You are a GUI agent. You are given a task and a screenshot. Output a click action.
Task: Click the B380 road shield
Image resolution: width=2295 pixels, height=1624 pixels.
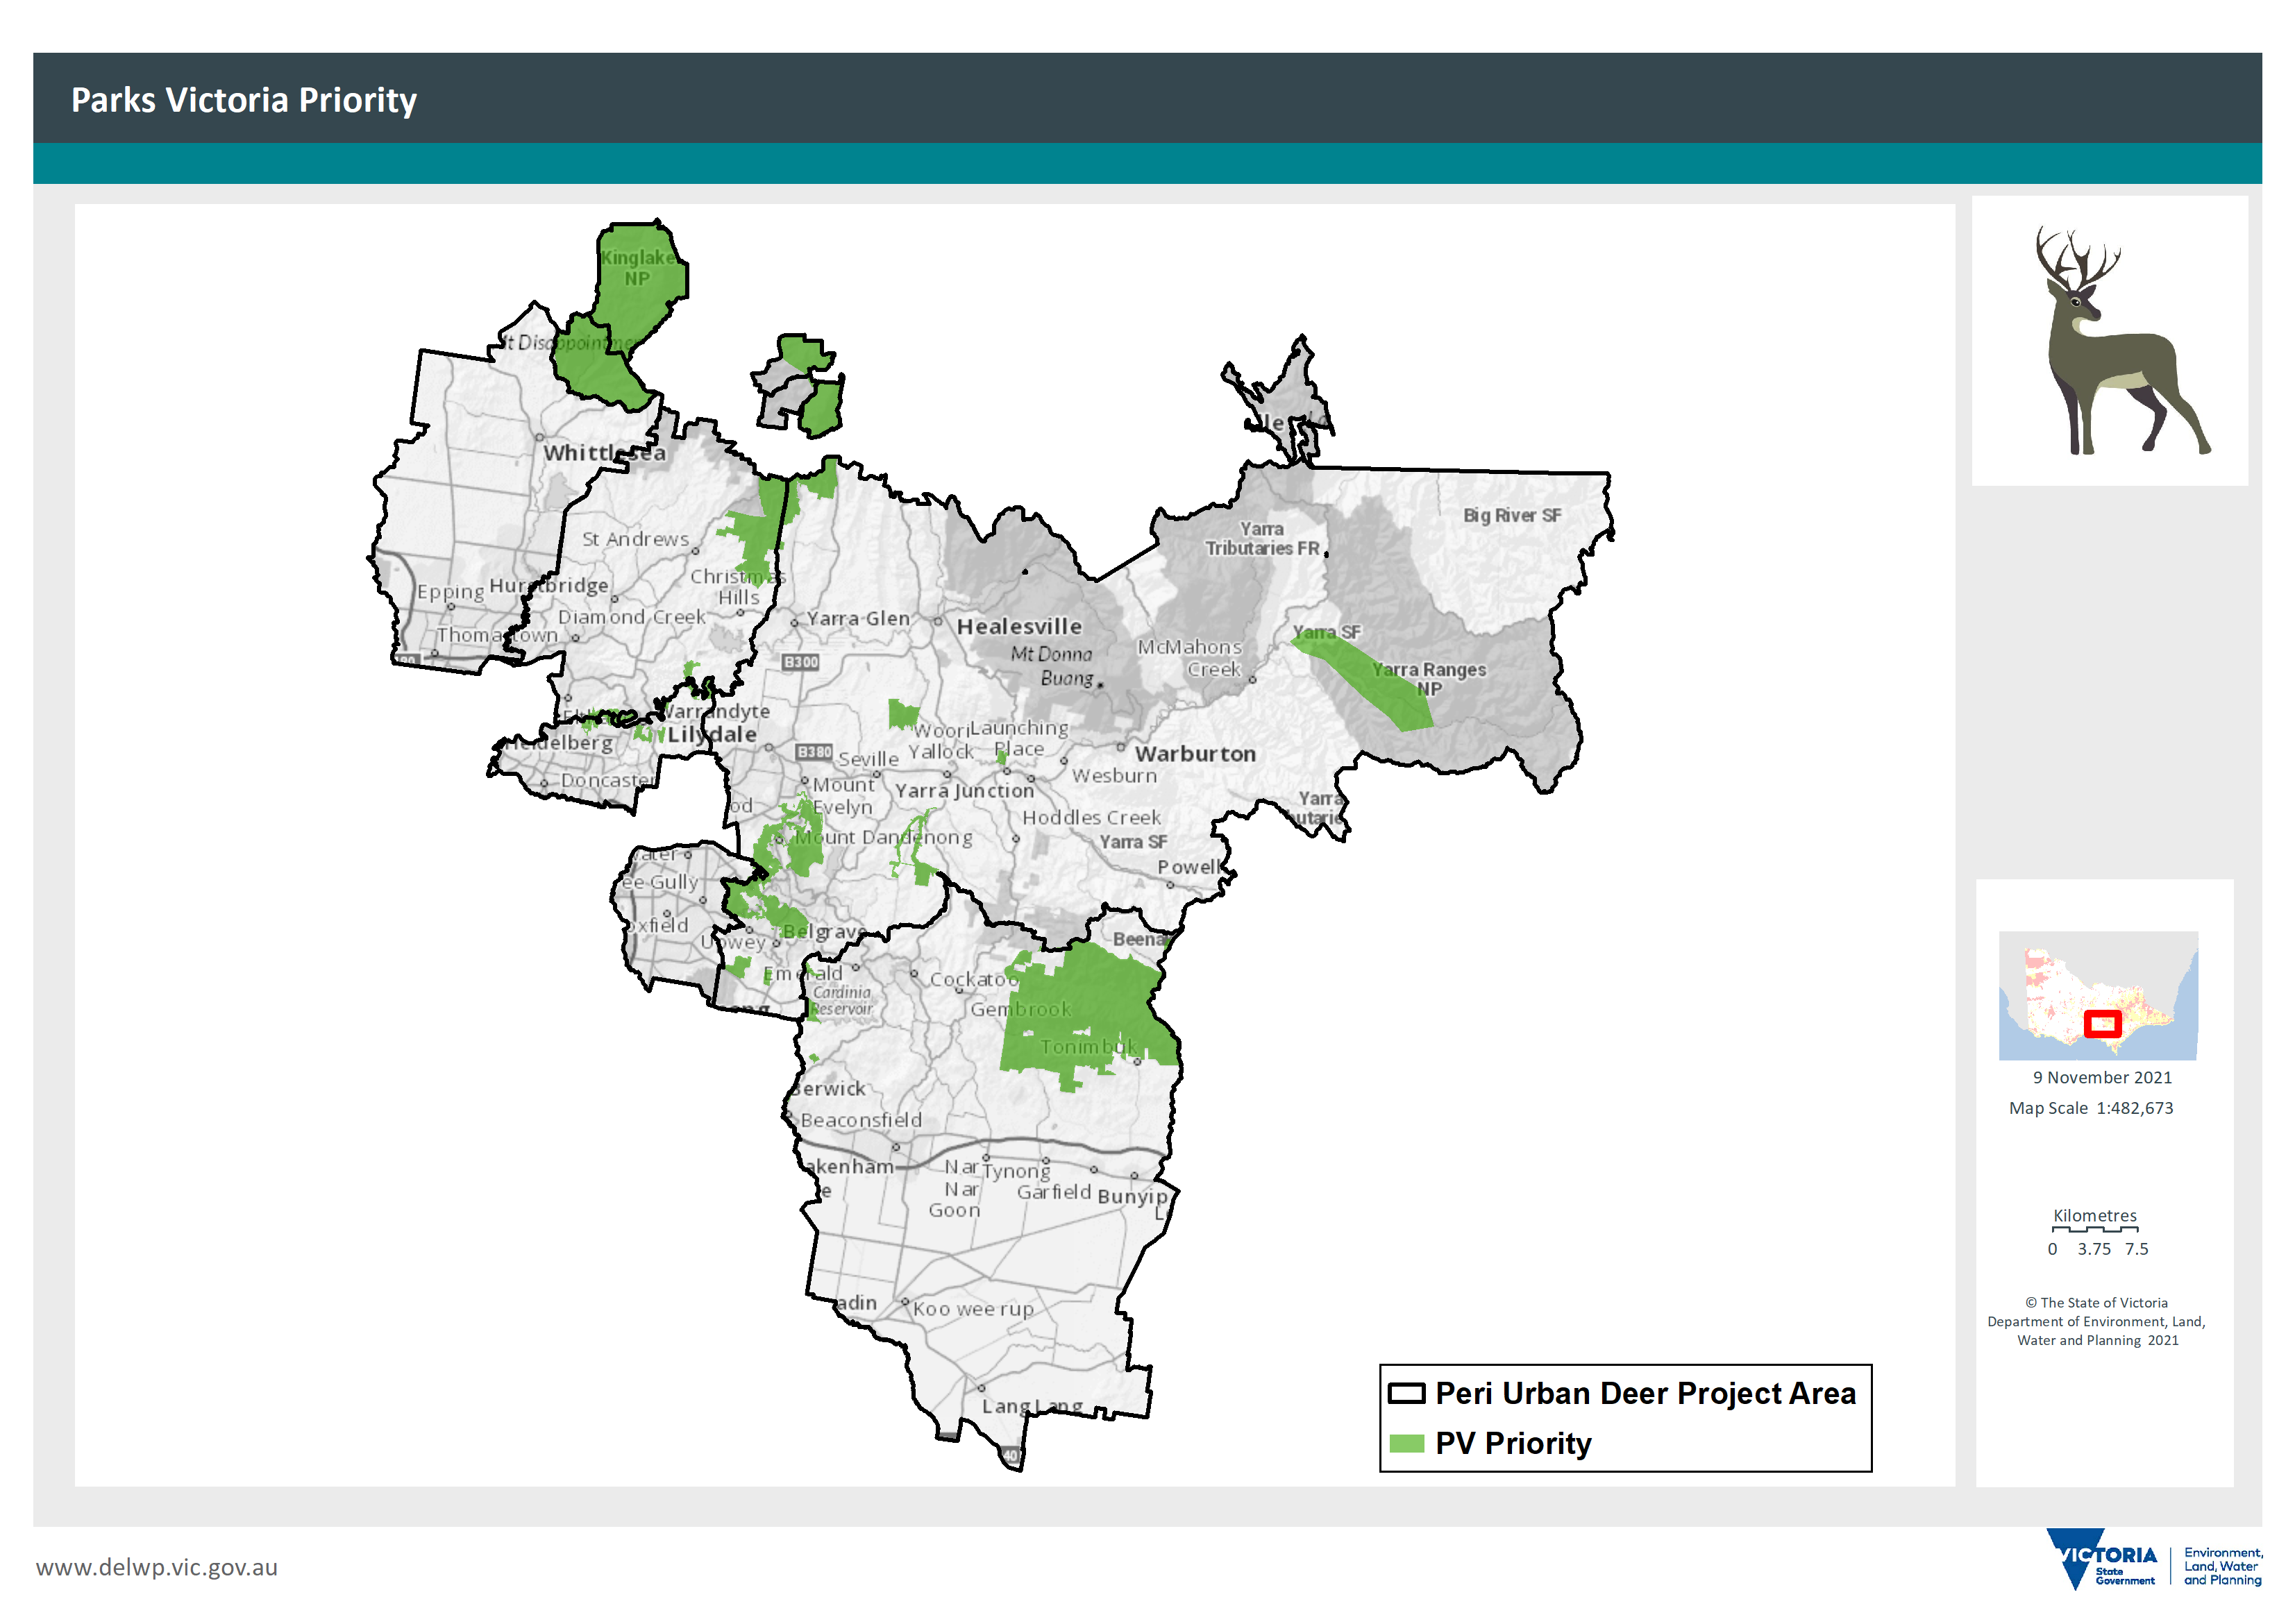coord(814,751)
